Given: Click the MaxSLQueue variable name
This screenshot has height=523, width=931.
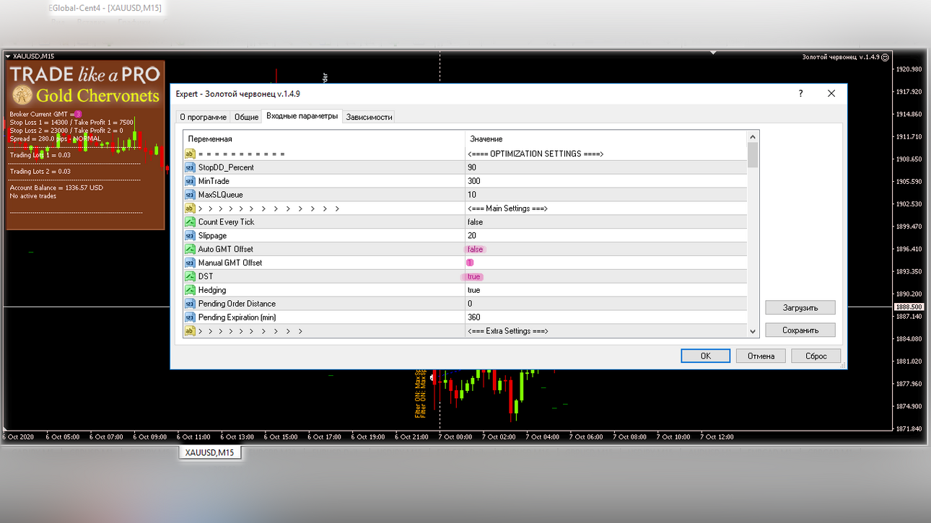Looking at the screenshot, I should coord(220,195).
